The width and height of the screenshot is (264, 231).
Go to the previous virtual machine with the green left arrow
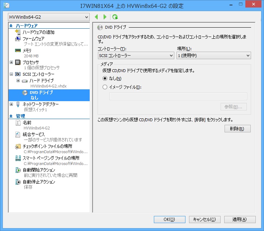click(96, 17)
